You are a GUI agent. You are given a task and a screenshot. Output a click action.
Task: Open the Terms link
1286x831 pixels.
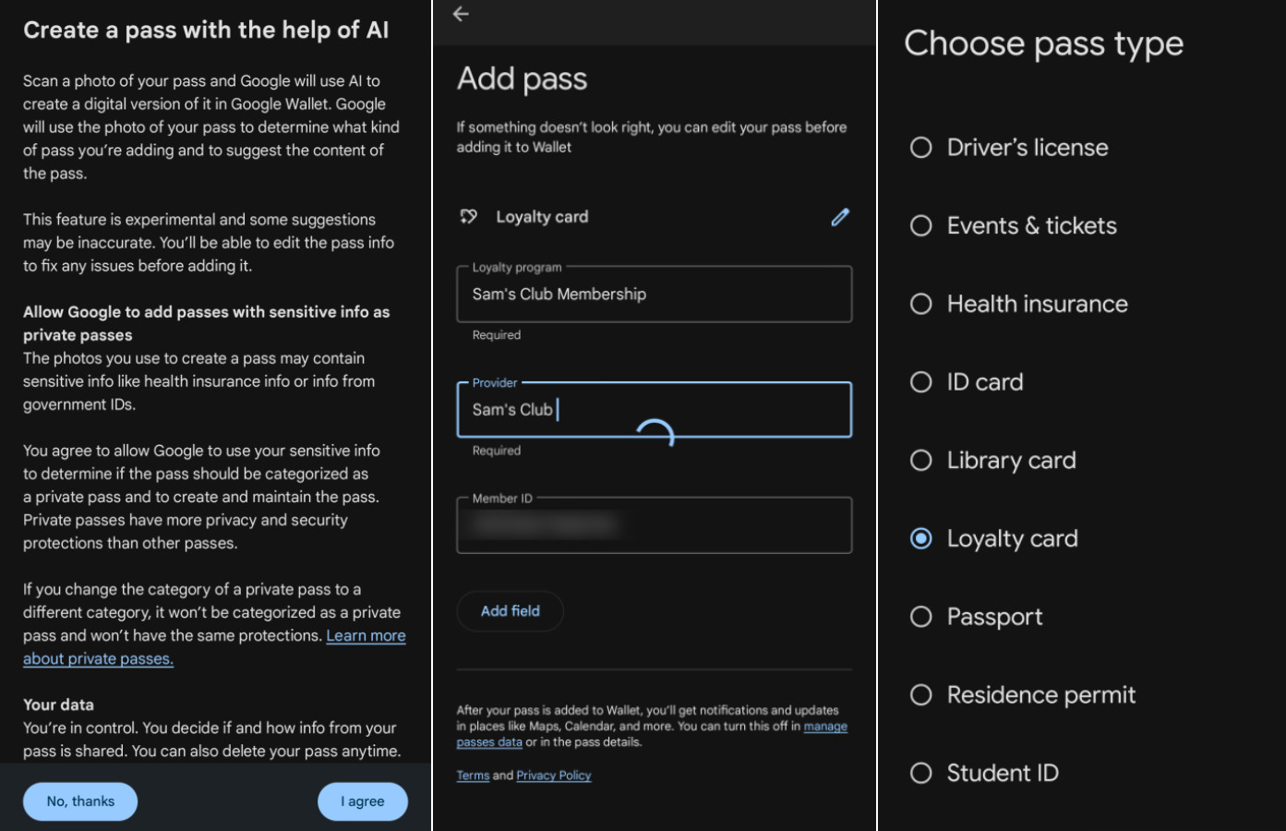[473, 776]
